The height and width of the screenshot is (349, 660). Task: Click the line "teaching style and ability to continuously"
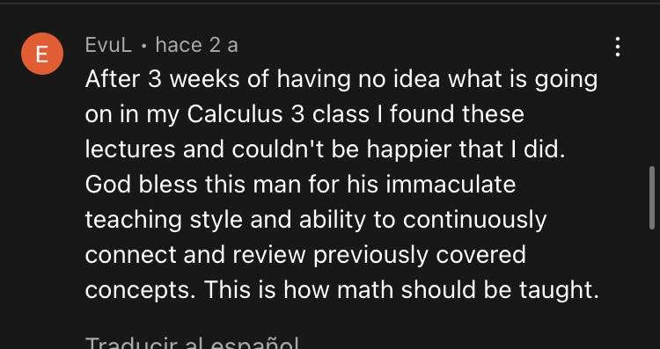pyautogui.click(x=316, y=220)
